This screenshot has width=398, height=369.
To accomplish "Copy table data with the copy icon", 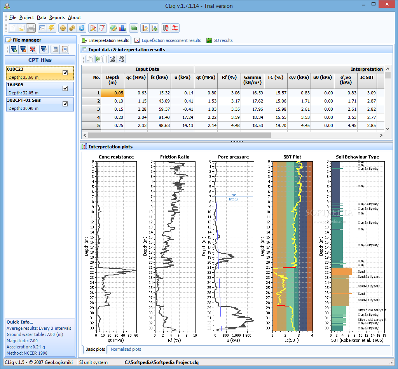I will point(90,59).
